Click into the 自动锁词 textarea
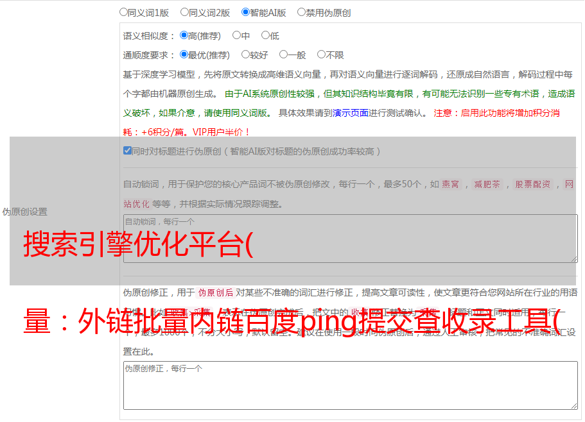The height and width of the screenshot is (422, 585). pyautogui.click(x=351, y=239)
